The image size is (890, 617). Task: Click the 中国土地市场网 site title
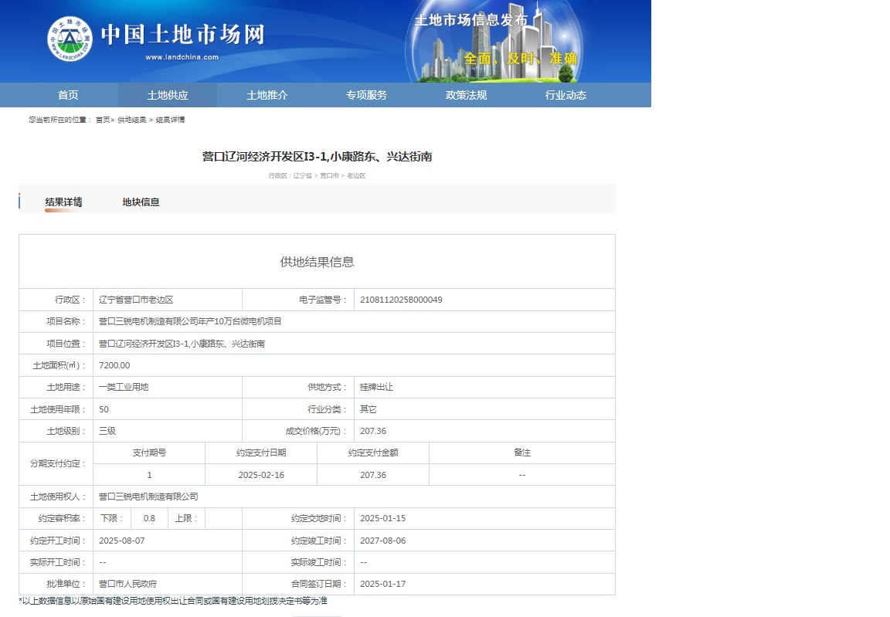pos(183,35)
